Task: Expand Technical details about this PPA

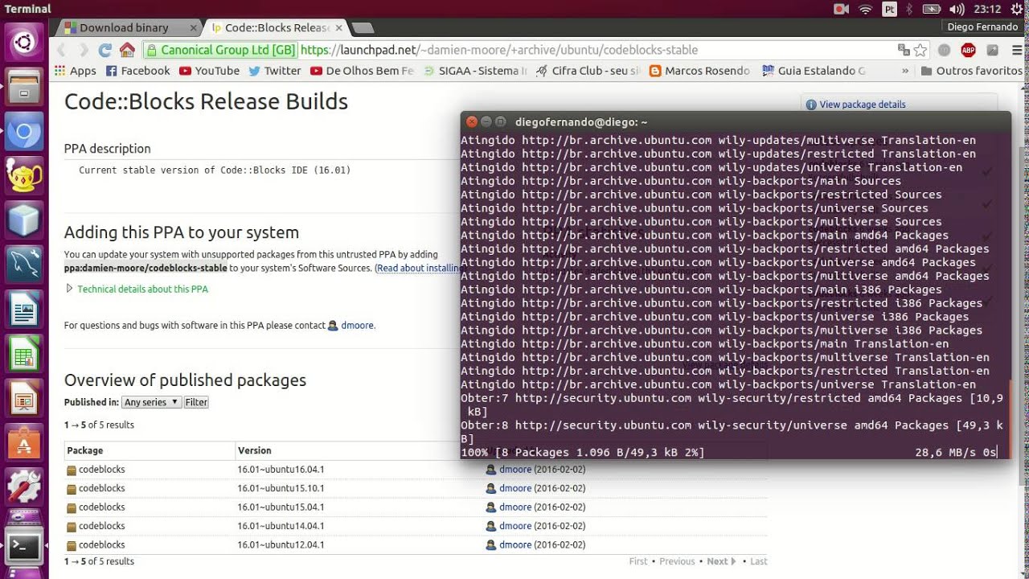Action: point(137,289)
